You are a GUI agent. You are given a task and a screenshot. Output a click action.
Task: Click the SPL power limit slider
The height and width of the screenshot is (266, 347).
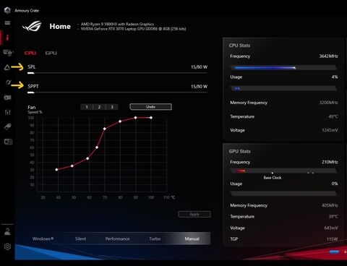[x=117, y=73]
